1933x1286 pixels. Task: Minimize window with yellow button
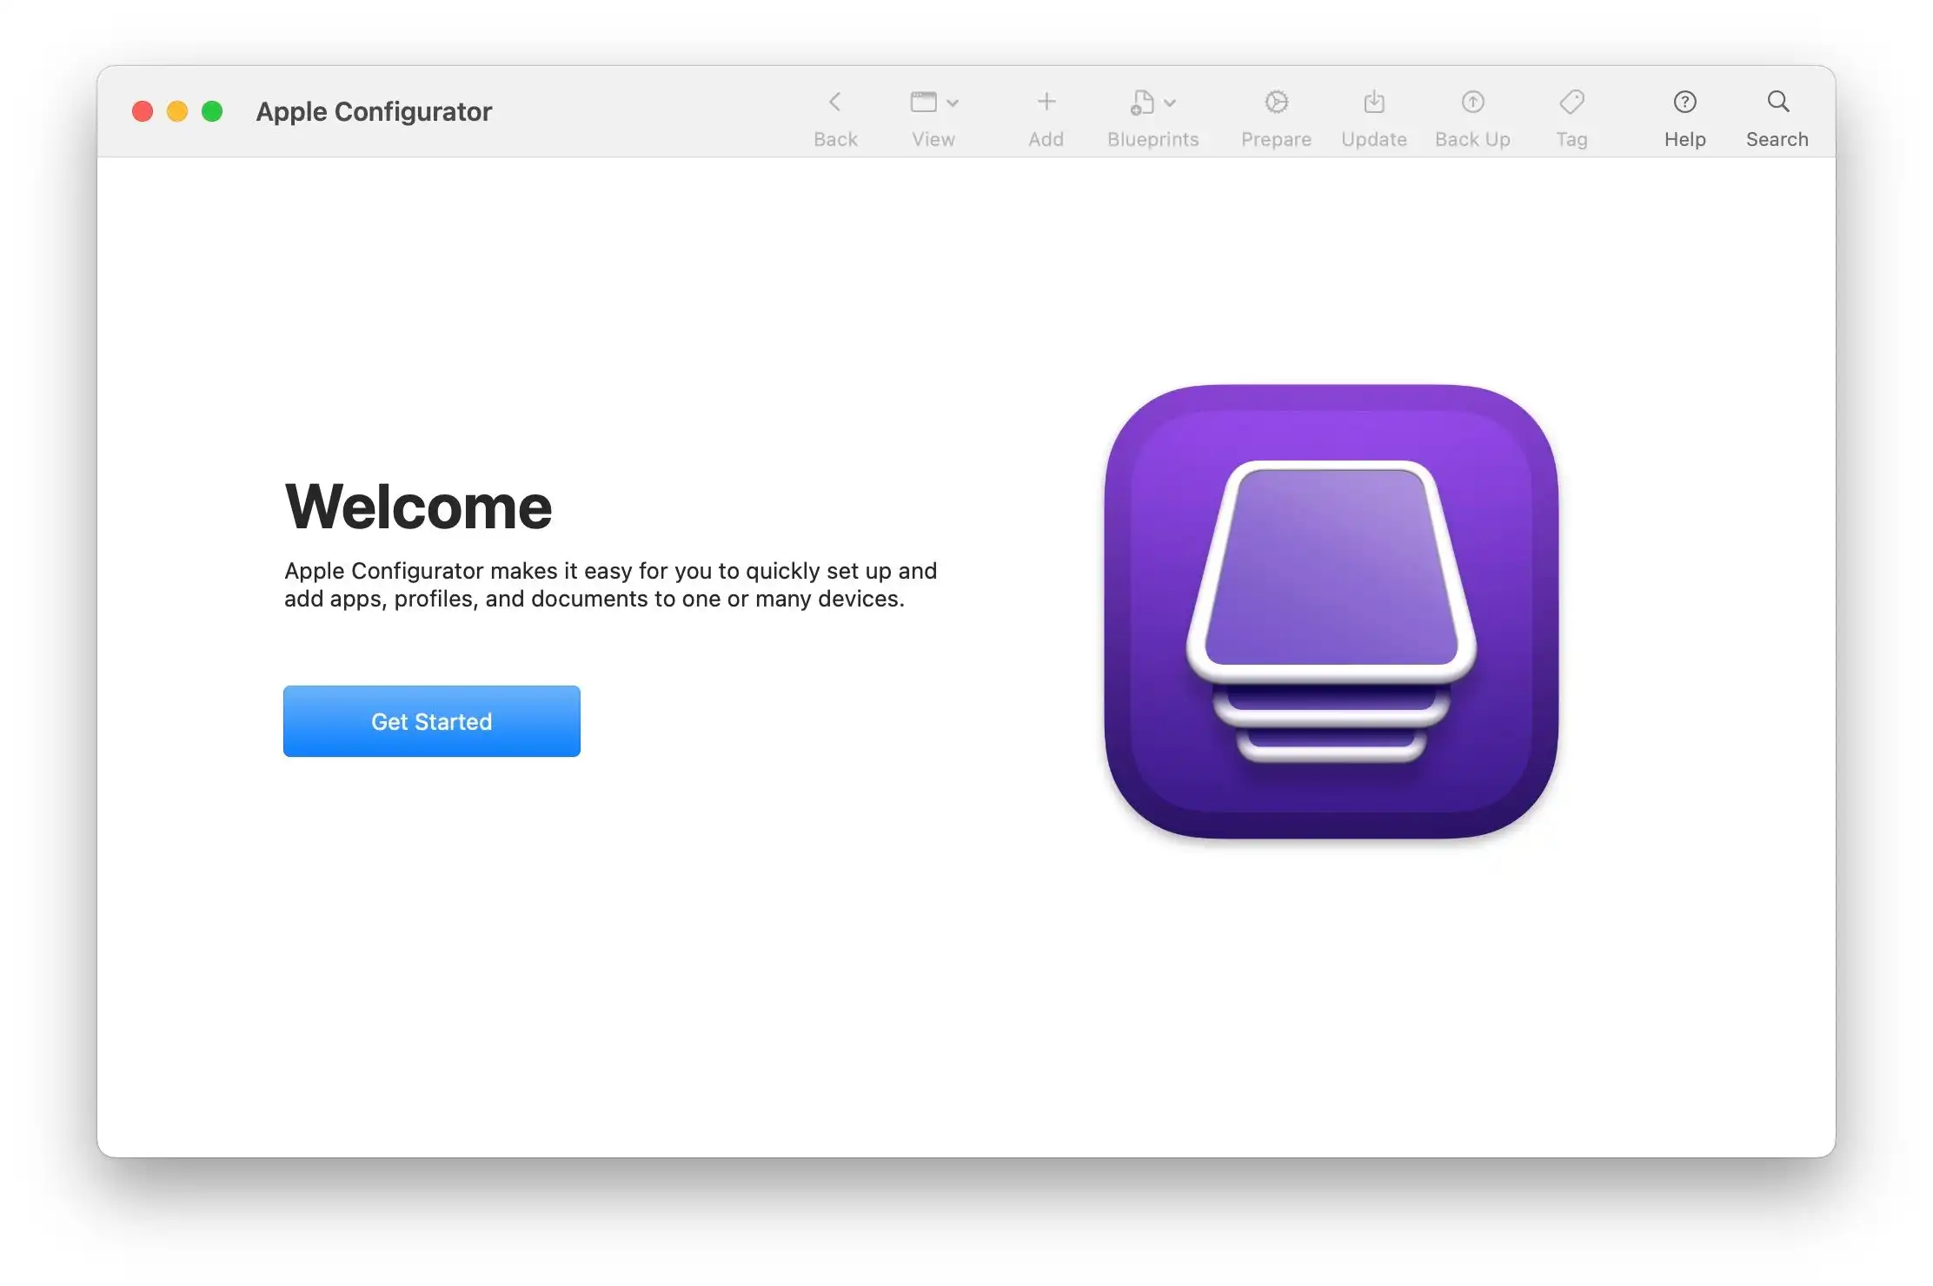coord(177,111)
